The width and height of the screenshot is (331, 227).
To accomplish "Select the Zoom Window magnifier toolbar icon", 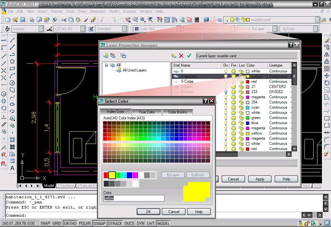I will click(142, 20).
